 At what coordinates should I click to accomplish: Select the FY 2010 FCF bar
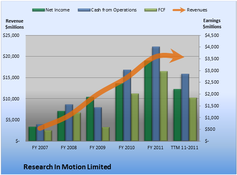click(135, 117)
